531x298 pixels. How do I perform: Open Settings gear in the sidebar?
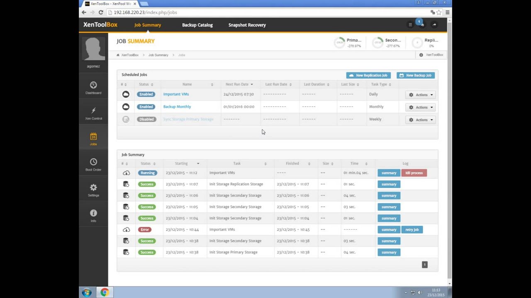[x=93, y=187]
